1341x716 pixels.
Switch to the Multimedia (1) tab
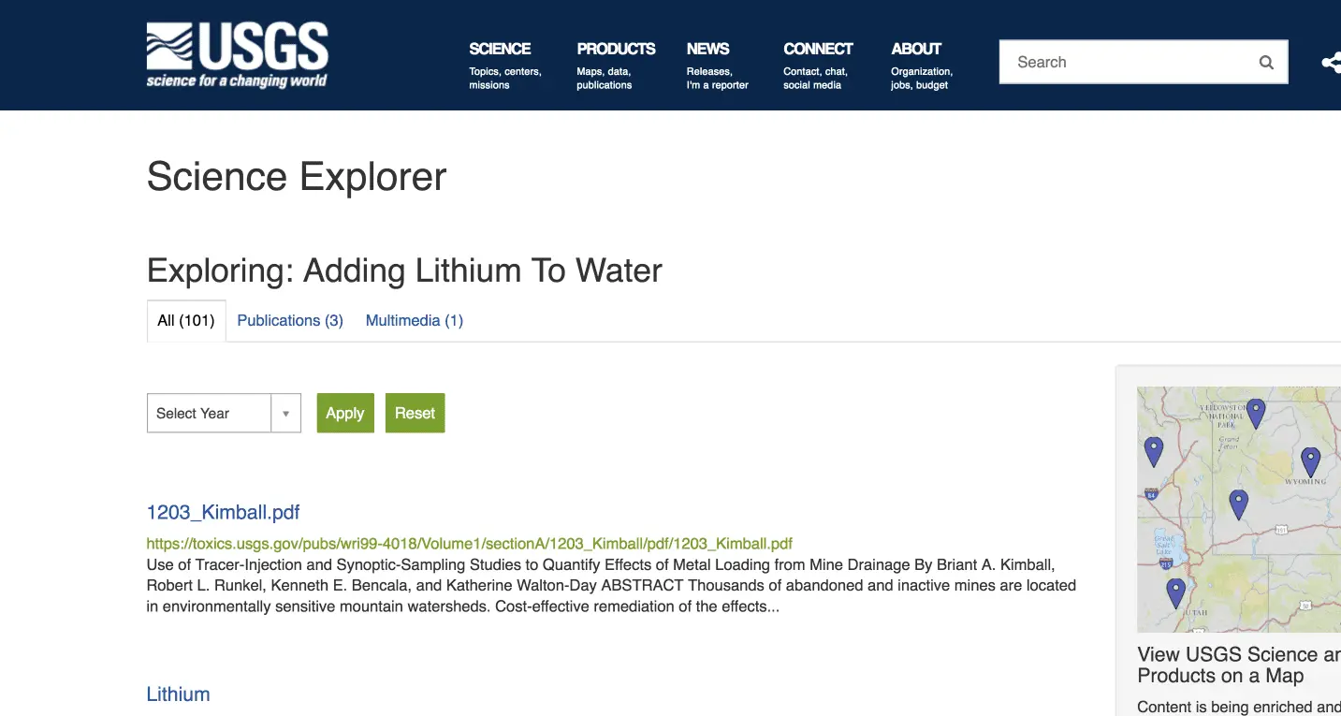coord(415,320)
